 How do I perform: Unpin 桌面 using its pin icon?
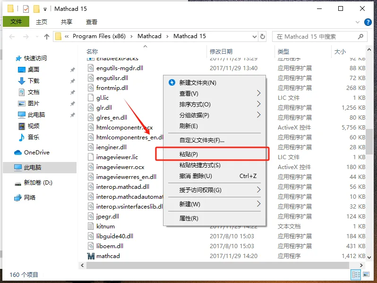[x=72, y=70]
